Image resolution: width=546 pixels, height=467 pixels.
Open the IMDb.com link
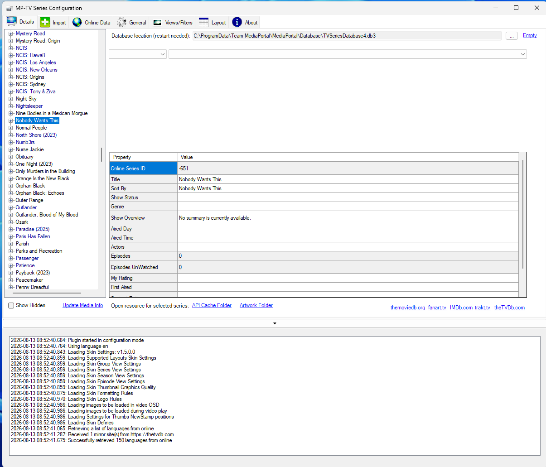[461, 308]
